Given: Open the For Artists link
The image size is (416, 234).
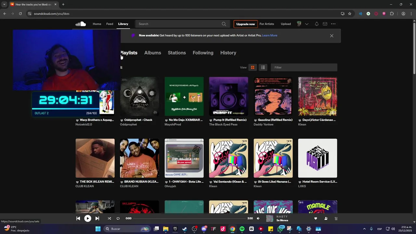Looking at the screenshot, I should [267, 24].
